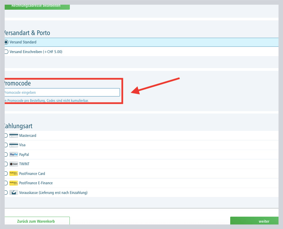Select the PayPal radio button
Screen dimensions: 283x229
click(x=6, y=155)
